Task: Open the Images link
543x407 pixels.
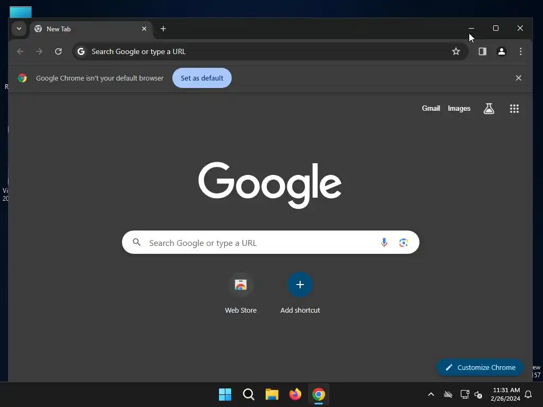Action: (x=459, y=108)
